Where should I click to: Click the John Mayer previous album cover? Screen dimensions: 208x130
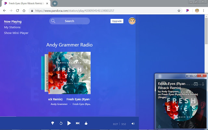click(x=46, y=73)
